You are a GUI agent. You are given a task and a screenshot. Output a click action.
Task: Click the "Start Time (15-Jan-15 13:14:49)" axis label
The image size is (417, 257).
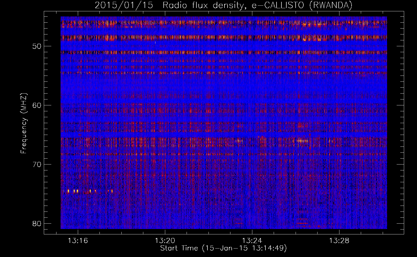[x=223, y=248]
